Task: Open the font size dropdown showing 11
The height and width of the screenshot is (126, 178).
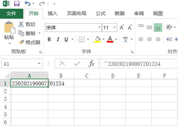Action: (115, 27)
